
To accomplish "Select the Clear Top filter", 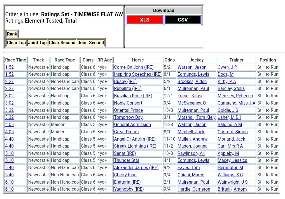I will pos(16,43).
